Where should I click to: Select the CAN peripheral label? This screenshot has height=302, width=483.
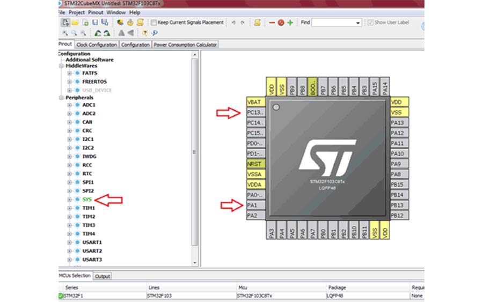click(87, 122)
